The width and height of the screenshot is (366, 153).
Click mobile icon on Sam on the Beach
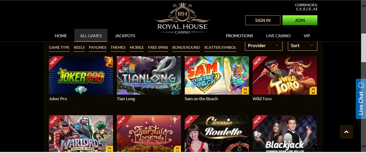245,91
